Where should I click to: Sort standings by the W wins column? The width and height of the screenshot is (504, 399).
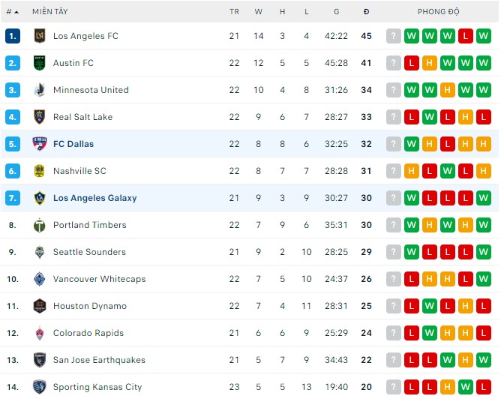pos(258,12)
